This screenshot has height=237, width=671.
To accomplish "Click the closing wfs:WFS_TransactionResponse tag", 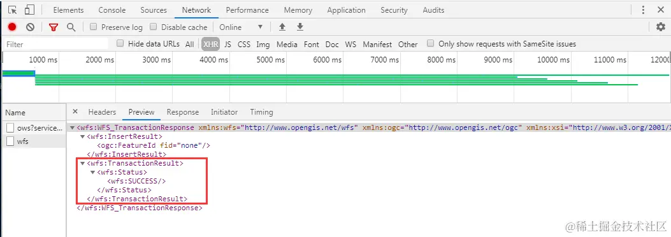I will (x=139, y=208).
